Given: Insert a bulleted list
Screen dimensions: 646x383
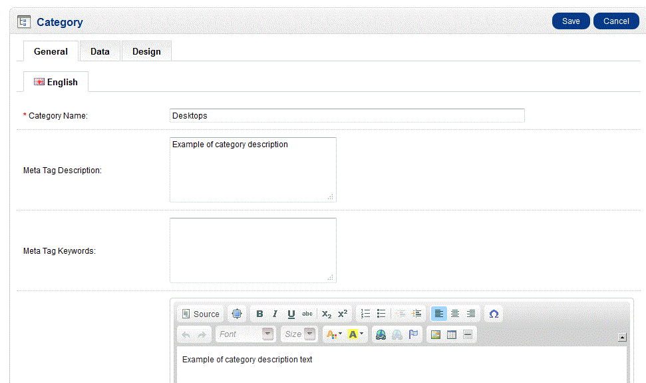Looking at the screenshot, I should (381, 314).
